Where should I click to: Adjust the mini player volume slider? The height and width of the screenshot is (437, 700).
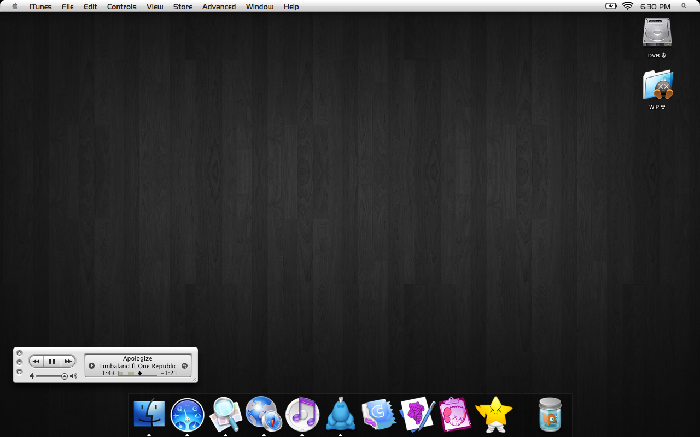coord(52,376)
